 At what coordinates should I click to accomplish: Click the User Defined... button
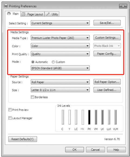point(107,90)
